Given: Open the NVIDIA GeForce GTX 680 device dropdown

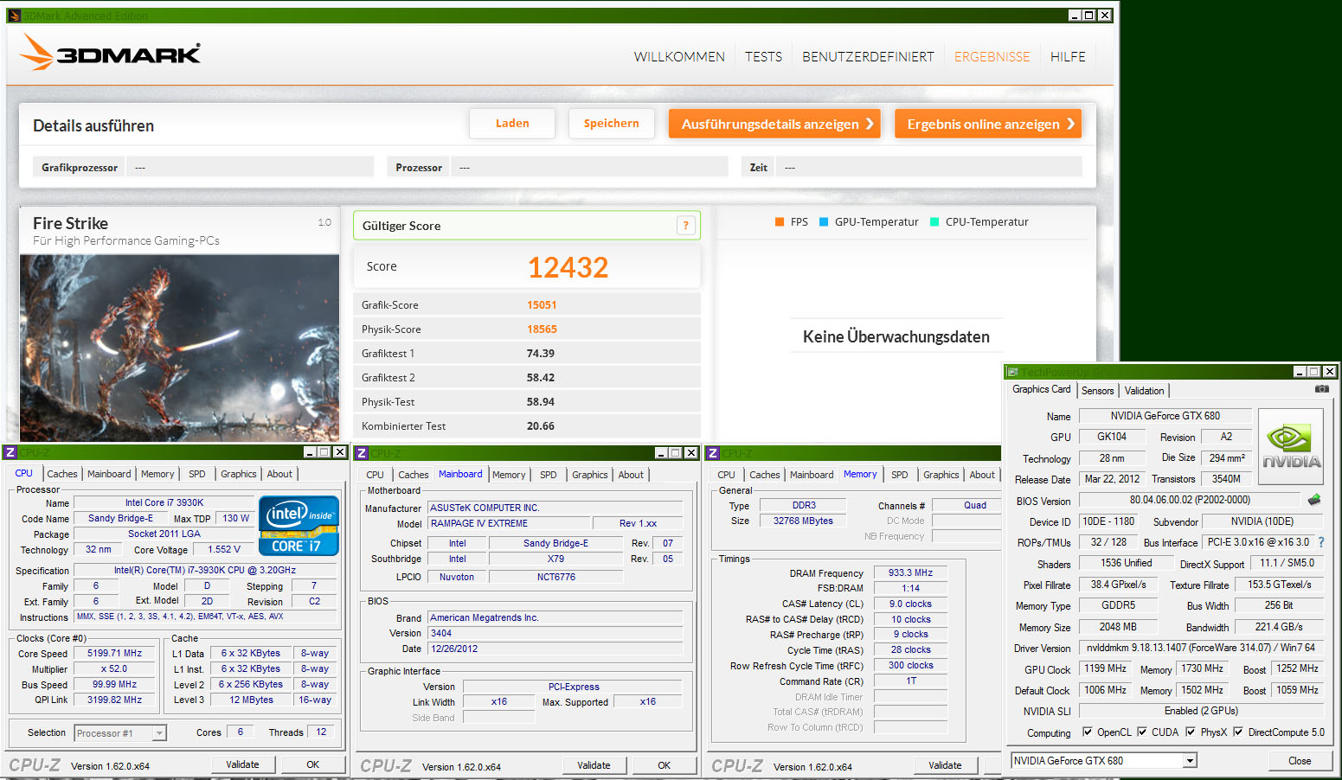Looking at the screenshot, I should pos(1190,761).
